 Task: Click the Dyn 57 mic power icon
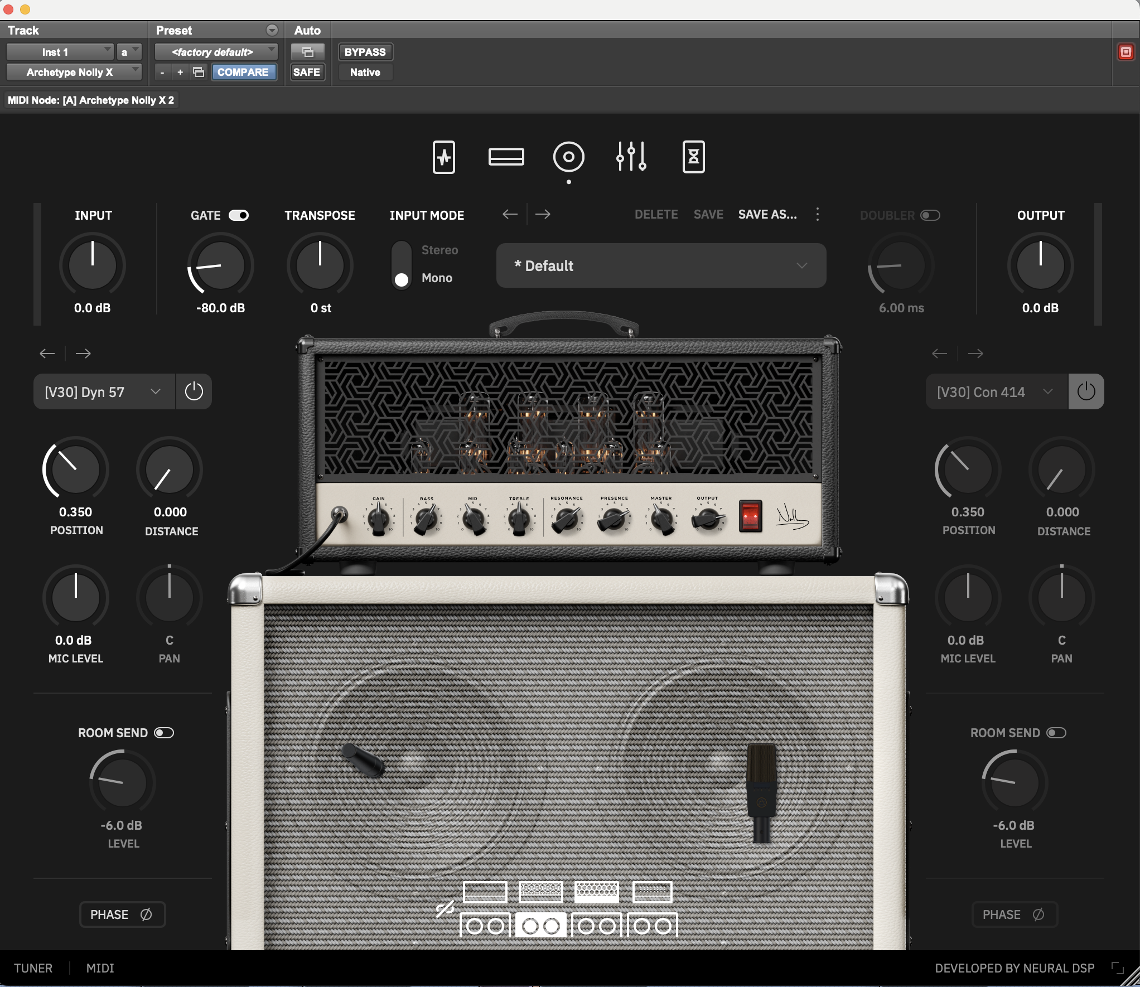coord(194,391)
